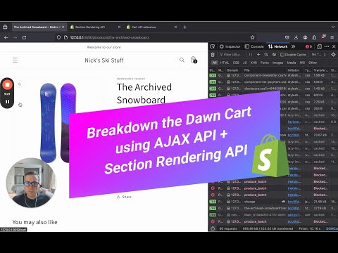Open the Firefox account icon
The height and width of the screenshot is (253, 338).
pyautogui.click(x=305, y=37)
